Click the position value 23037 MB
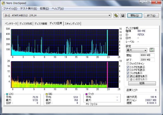This screenshot has height=115, width=163. tap(151, 100)
